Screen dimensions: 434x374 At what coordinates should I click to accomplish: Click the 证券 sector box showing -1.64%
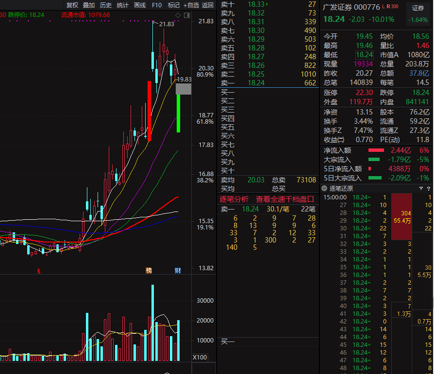pos(418,14)
